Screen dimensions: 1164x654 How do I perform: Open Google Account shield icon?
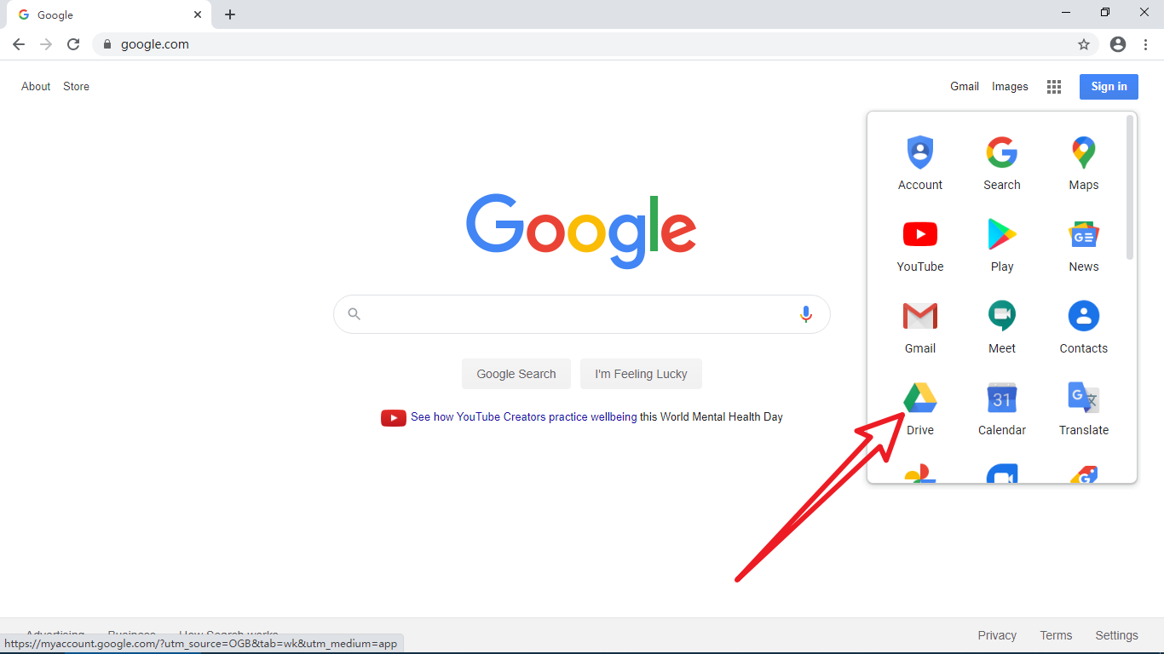920,152
